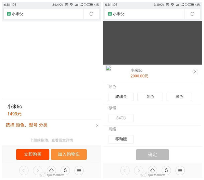Tap the 1499元 price text

pyautogui.click(x=14, y=114)
